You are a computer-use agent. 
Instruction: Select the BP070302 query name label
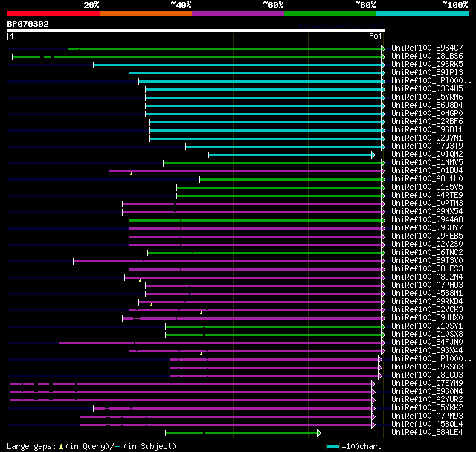pyautogui.click(x=28, y=24)
